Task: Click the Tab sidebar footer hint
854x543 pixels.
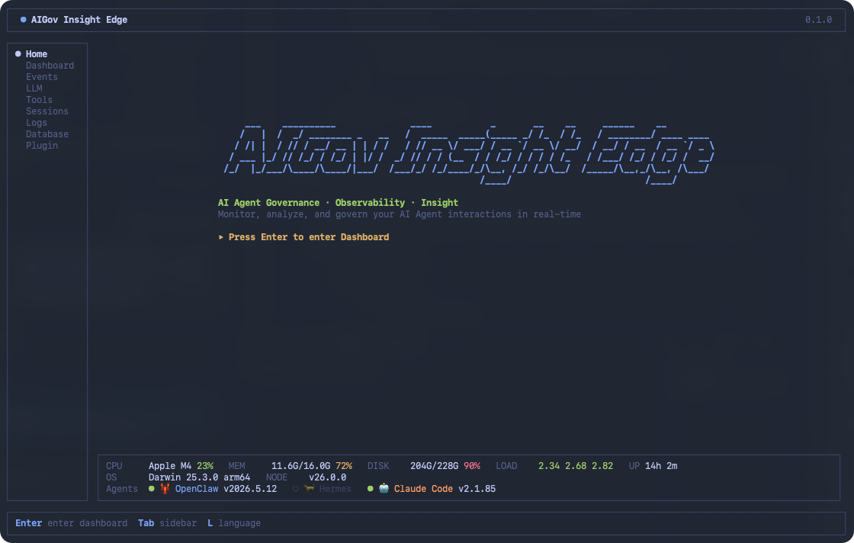Action: pyautogui.click(x=167, y=523)
